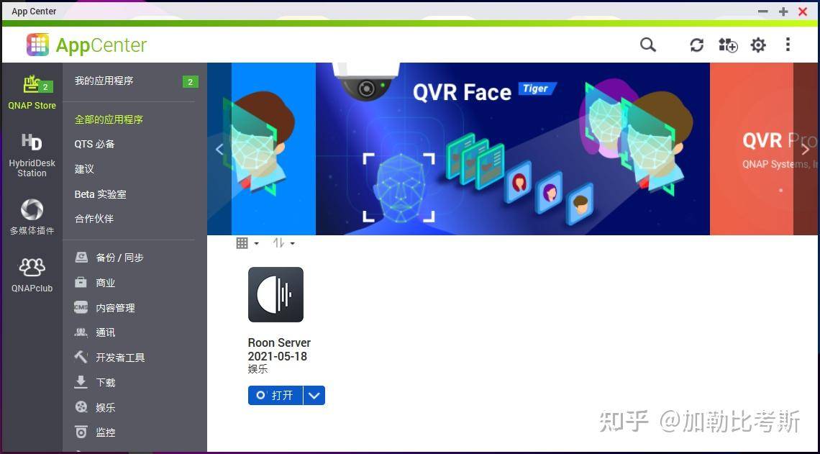Click the 内容管理 CMS icon

point(81,307)
